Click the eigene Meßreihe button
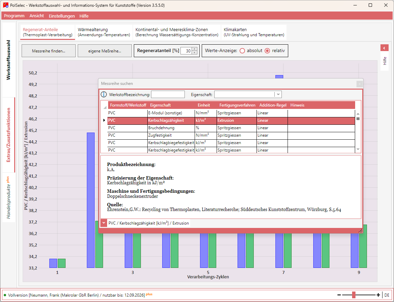Image resolution: width=394 pixels, height=302 pixels. (105, 51)
